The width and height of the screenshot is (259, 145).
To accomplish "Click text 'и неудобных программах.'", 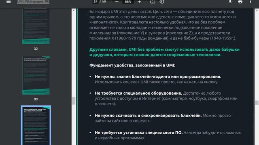I will pyautogui.click(x=120, y=138).
